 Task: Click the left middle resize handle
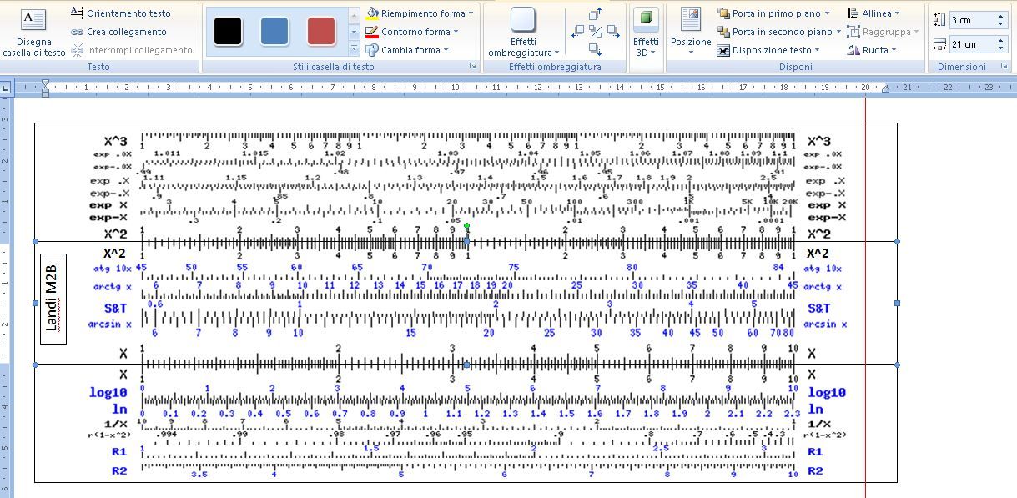35,303
